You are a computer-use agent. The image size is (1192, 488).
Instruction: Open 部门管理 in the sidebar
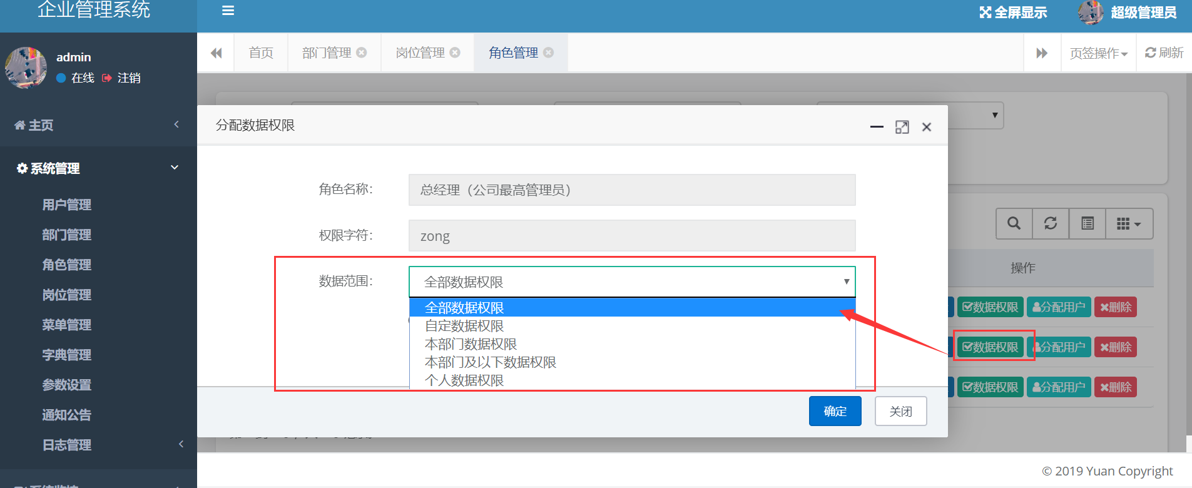click(66, 235)
